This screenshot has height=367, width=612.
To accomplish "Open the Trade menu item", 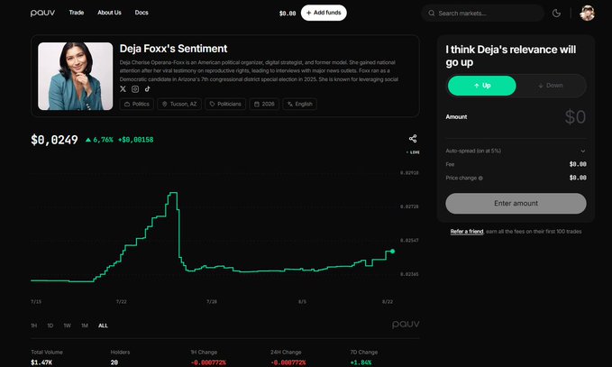I will click(x=77, y=13).
